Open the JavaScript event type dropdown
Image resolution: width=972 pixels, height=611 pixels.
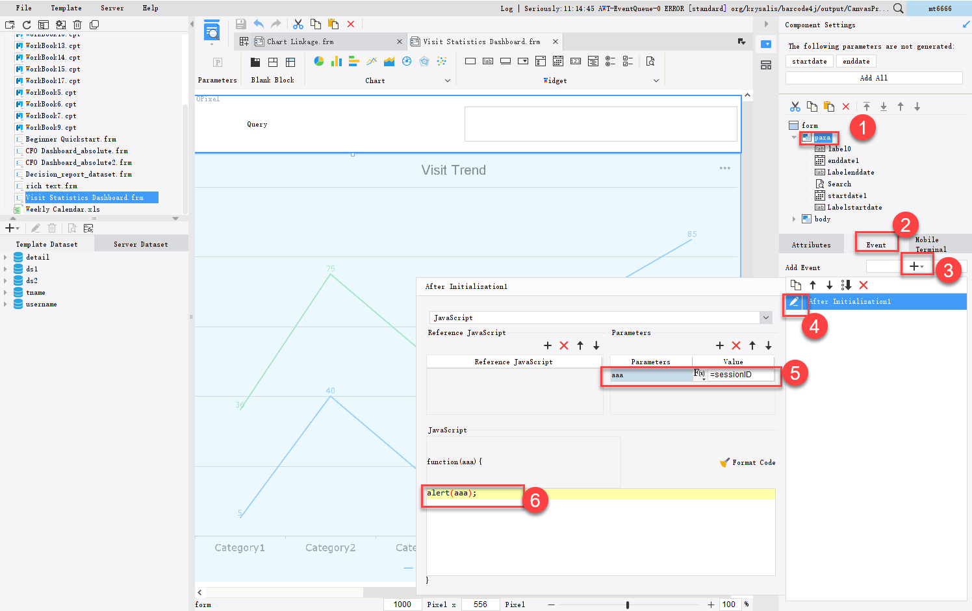point(767,318)
